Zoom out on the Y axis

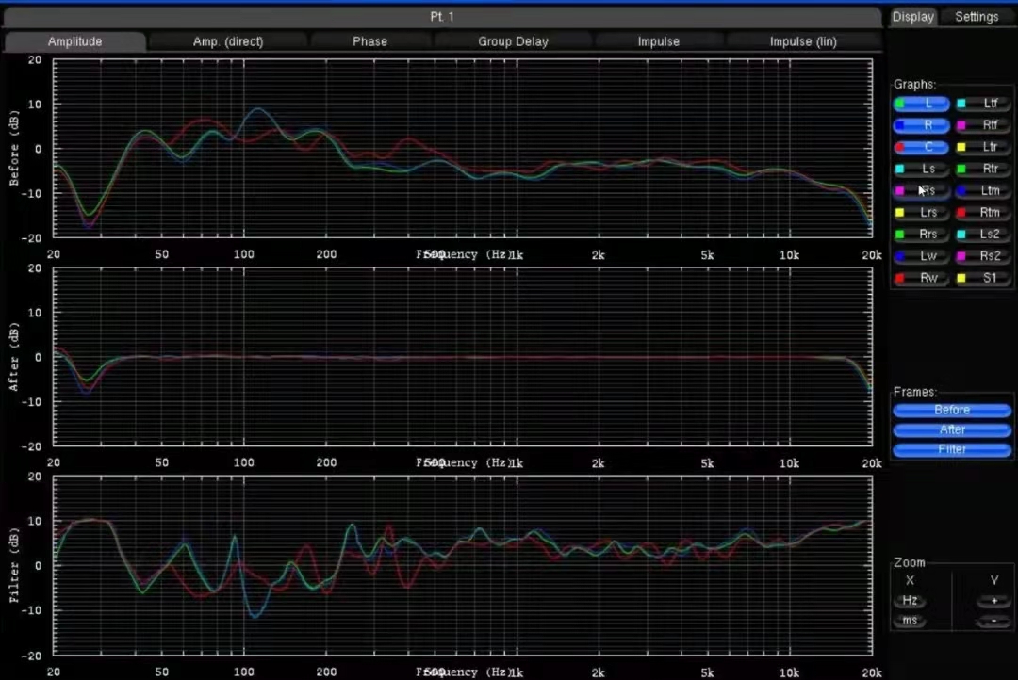click(x=993, y=622)
